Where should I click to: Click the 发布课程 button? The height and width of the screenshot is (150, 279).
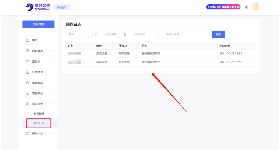coord(38,24)
